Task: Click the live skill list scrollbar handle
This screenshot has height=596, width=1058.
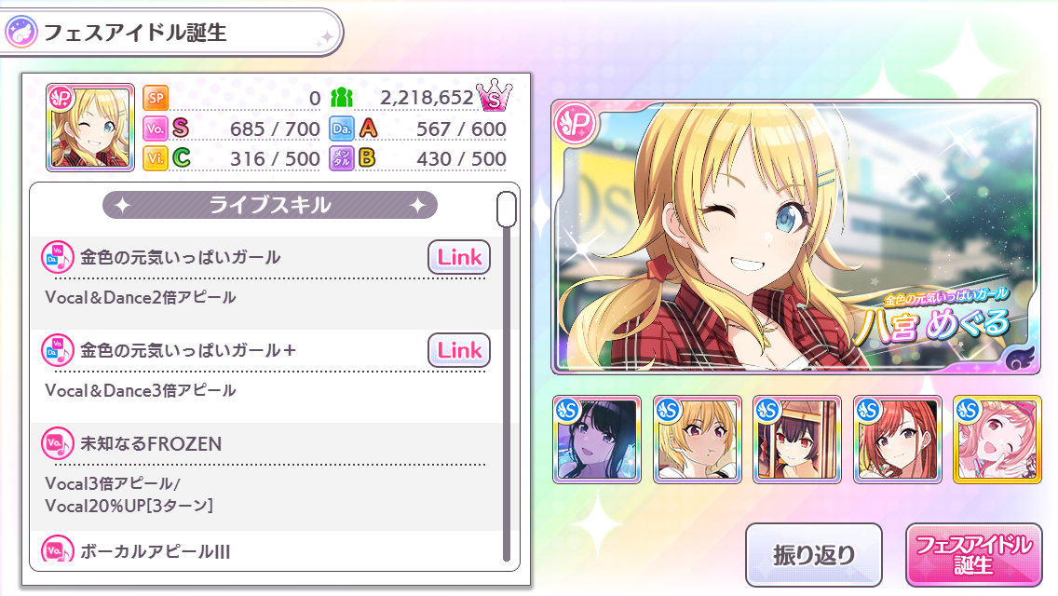Action: pos(506,210)
